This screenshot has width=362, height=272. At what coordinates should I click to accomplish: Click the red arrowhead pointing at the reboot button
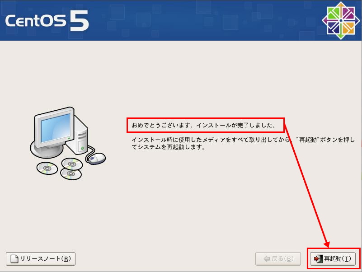[327, 244]
